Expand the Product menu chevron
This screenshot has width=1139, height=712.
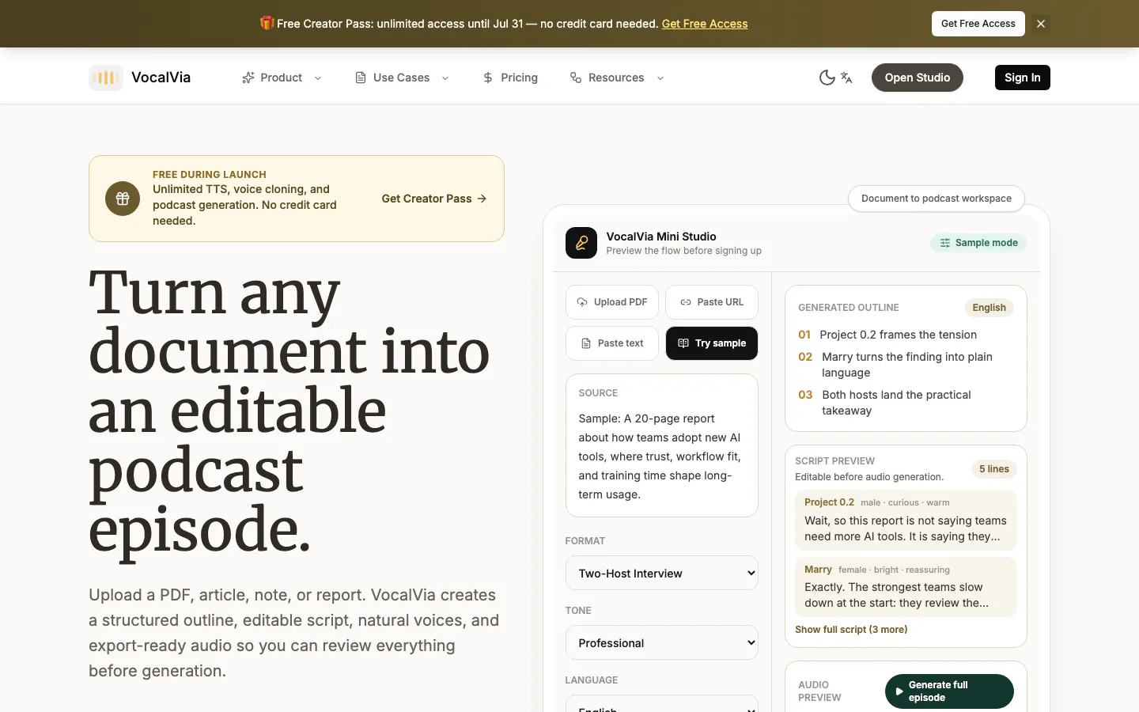tap(318, 78)
